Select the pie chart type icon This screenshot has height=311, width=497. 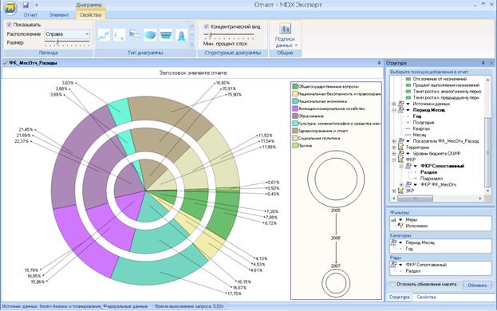[x=150, y=35]
